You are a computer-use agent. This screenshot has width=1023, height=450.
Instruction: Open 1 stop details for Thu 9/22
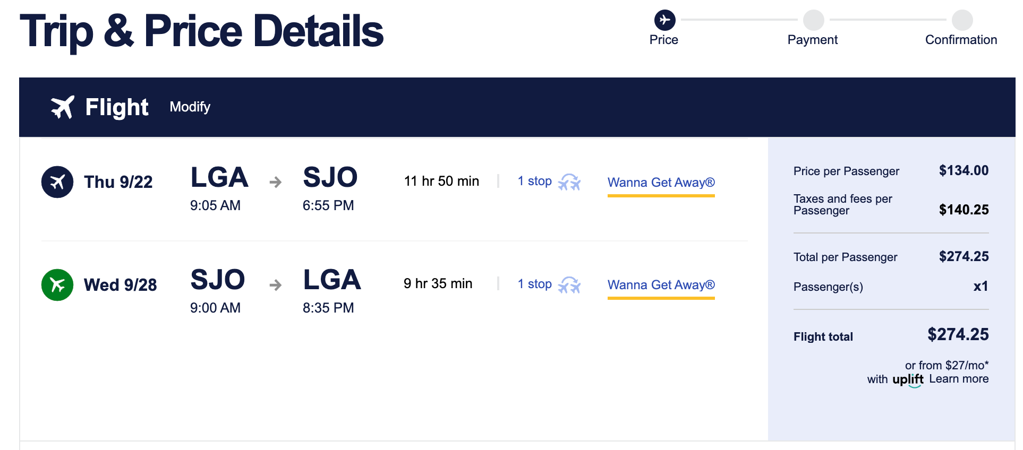pyautogui.click(x=535, y=181)
